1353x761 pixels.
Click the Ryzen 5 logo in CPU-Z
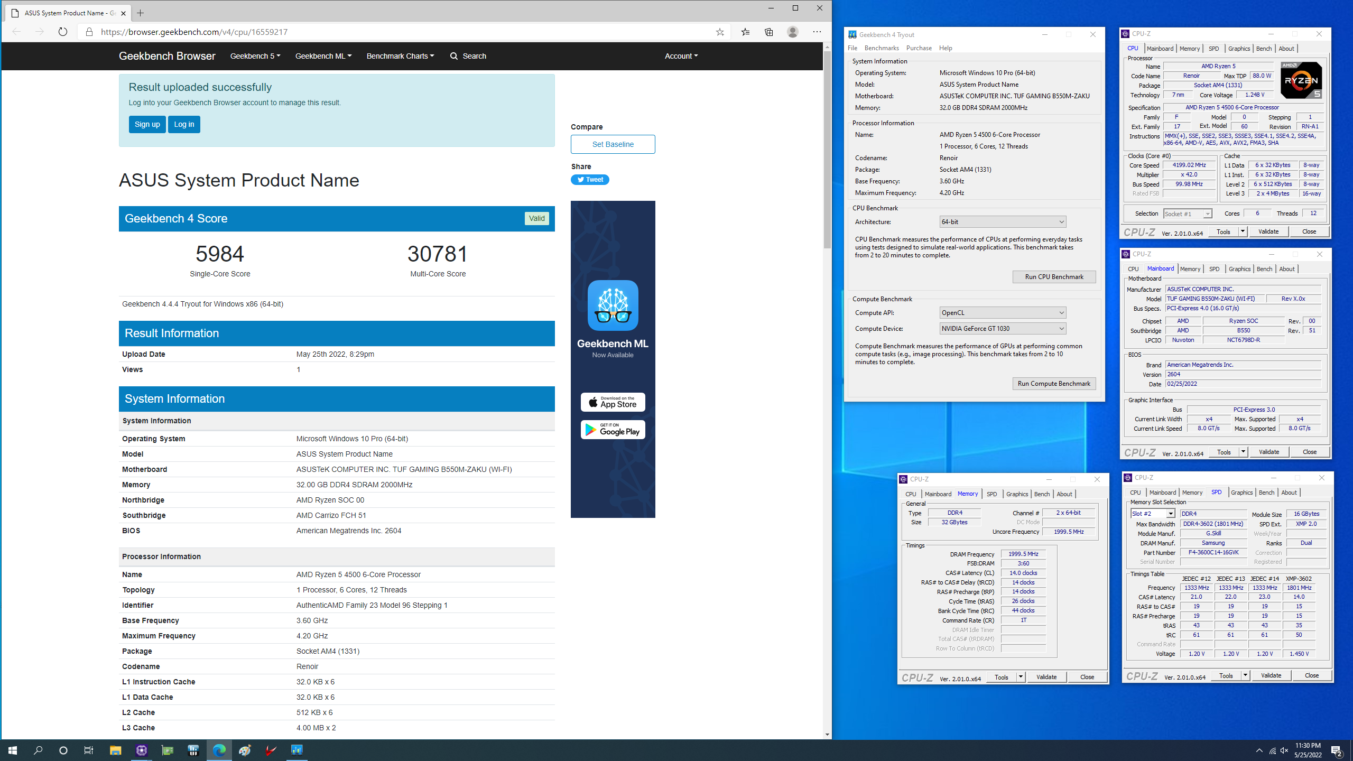pyautogui.click(x=1301, y=80)
